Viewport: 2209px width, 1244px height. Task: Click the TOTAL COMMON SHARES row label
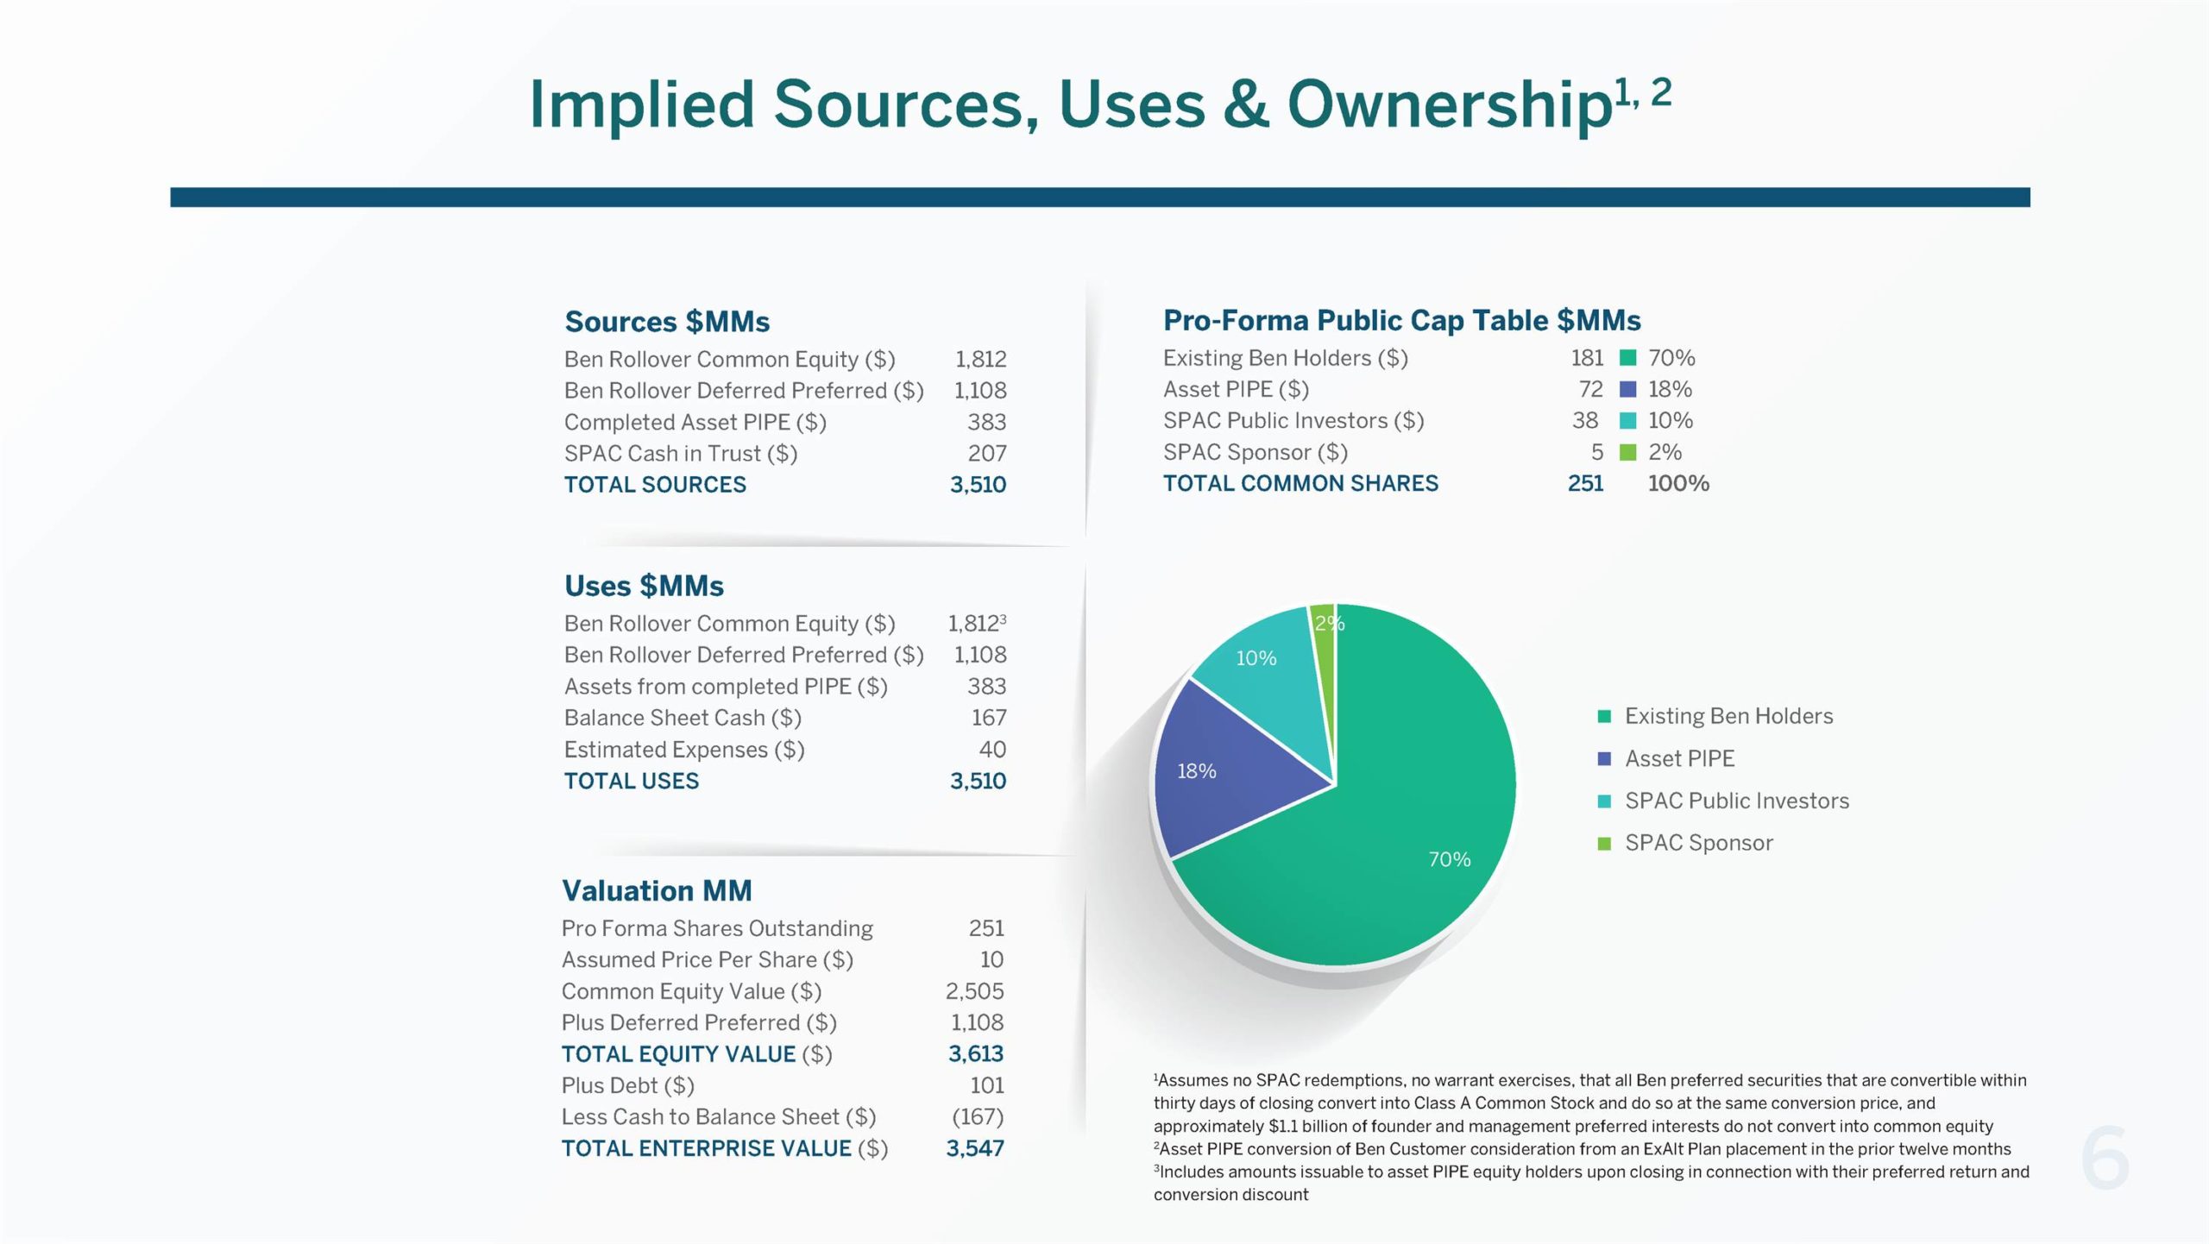tap(1300, 484)
